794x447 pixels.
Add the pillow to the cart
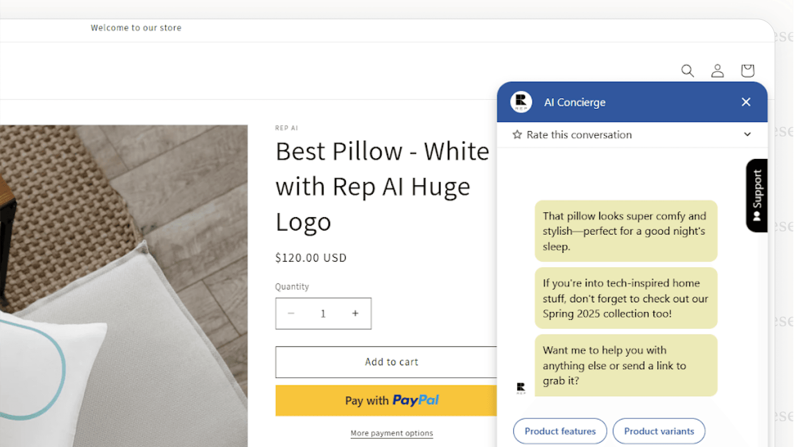[391, 362]
